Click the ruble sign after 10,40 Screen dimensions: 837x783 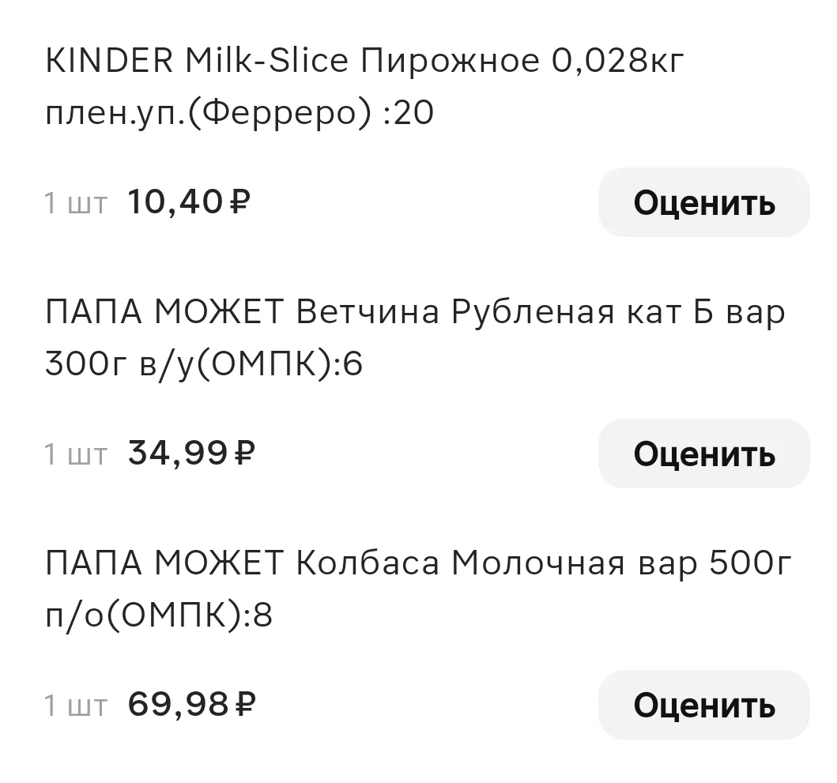[x=239, y=202]
